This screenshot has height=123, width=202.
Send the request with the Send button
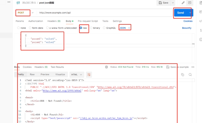click(x=181, y=13)
